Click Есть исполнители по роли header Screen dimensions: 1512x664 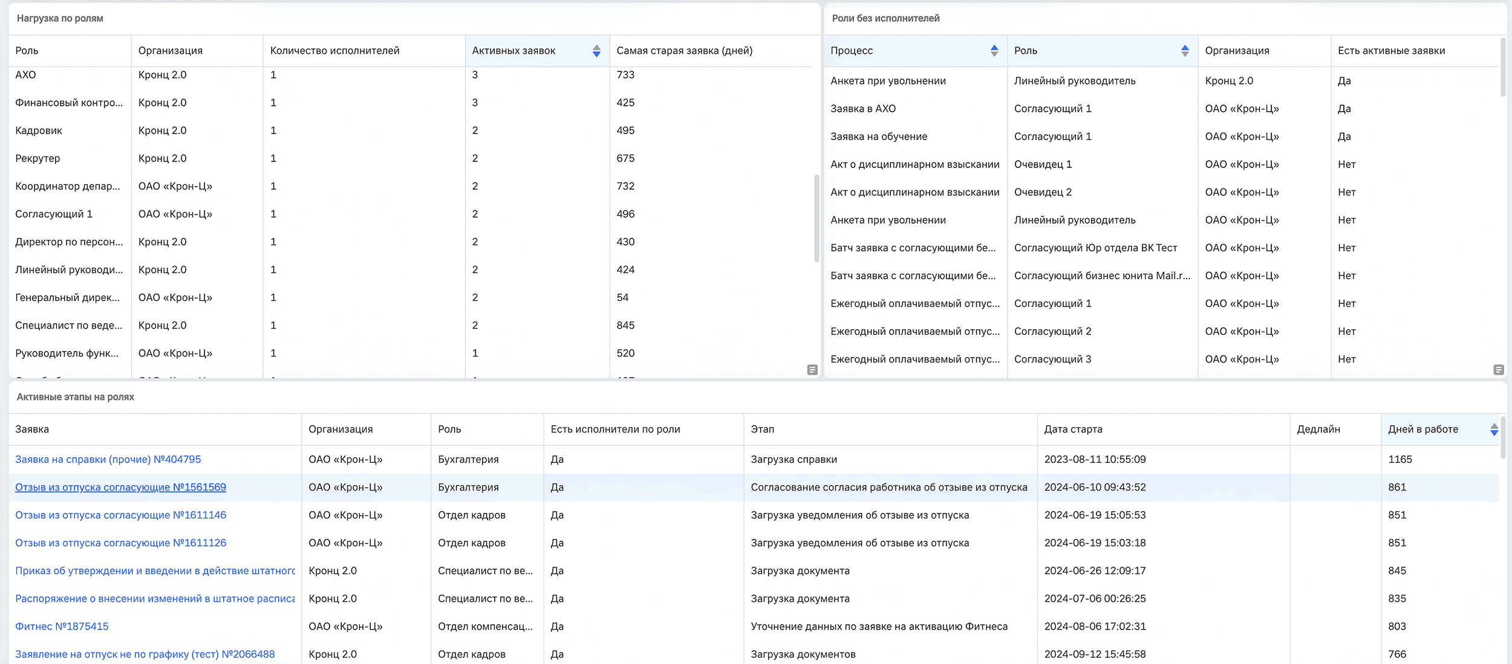click(x=644, y=430)
